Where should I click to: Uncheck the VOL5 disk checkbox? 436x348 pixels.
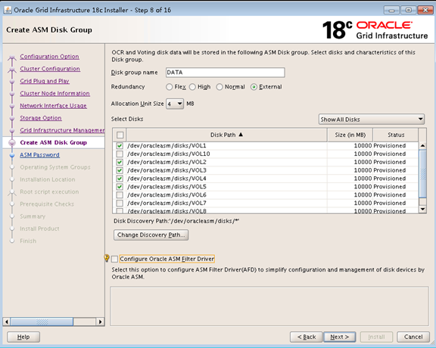120,187
